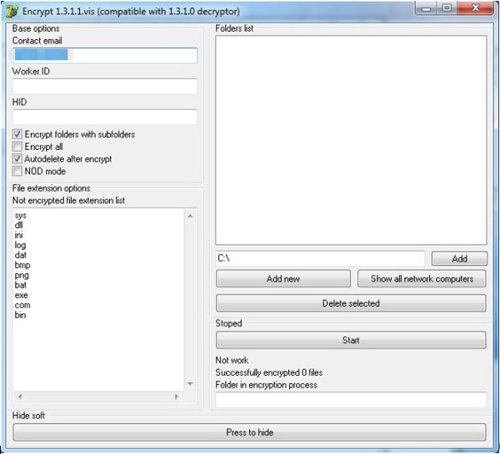Click the C:\ folder path field
This screenshot has height=454, width=500.
320,258
